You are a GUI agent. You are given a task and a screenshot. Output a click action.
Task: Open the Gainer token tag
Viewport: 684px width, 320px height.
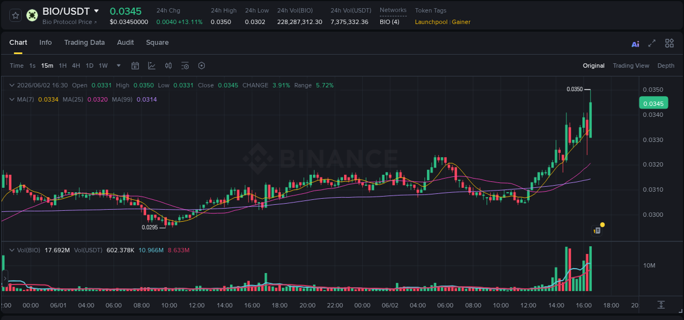click(461, 22)
